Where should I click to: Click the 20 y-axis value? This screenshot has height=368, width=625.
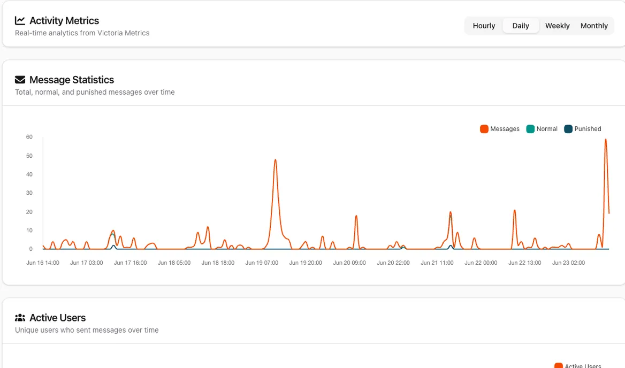click(x=29, y=212)
